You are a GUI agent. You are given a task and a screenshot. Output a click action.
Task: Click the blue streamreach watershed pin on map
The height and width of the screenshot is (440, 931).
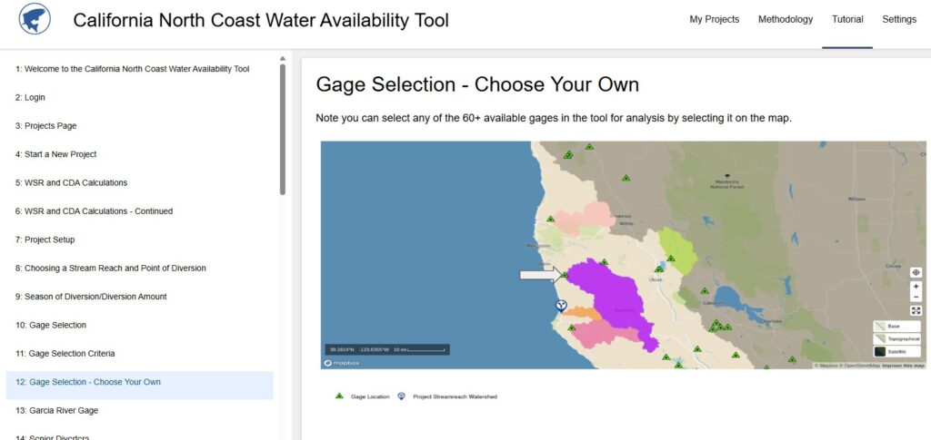tap(561, 306)
